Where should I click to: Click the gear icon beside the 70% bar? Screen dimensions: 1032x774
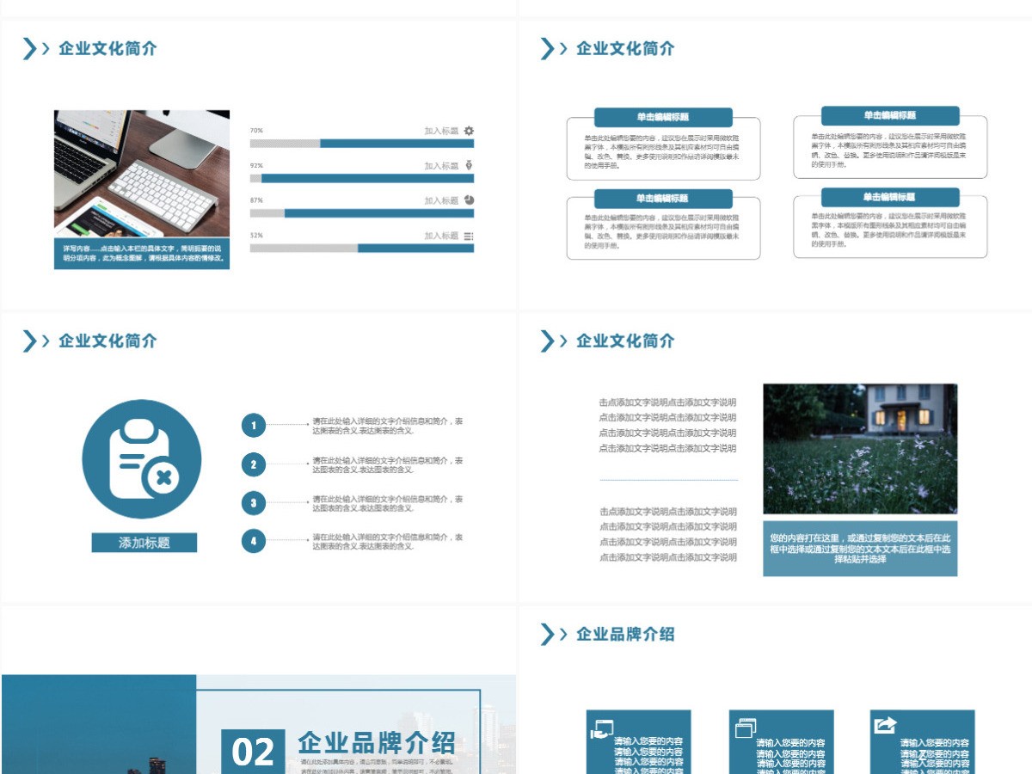pyautogui.click(x=469, y=131)
